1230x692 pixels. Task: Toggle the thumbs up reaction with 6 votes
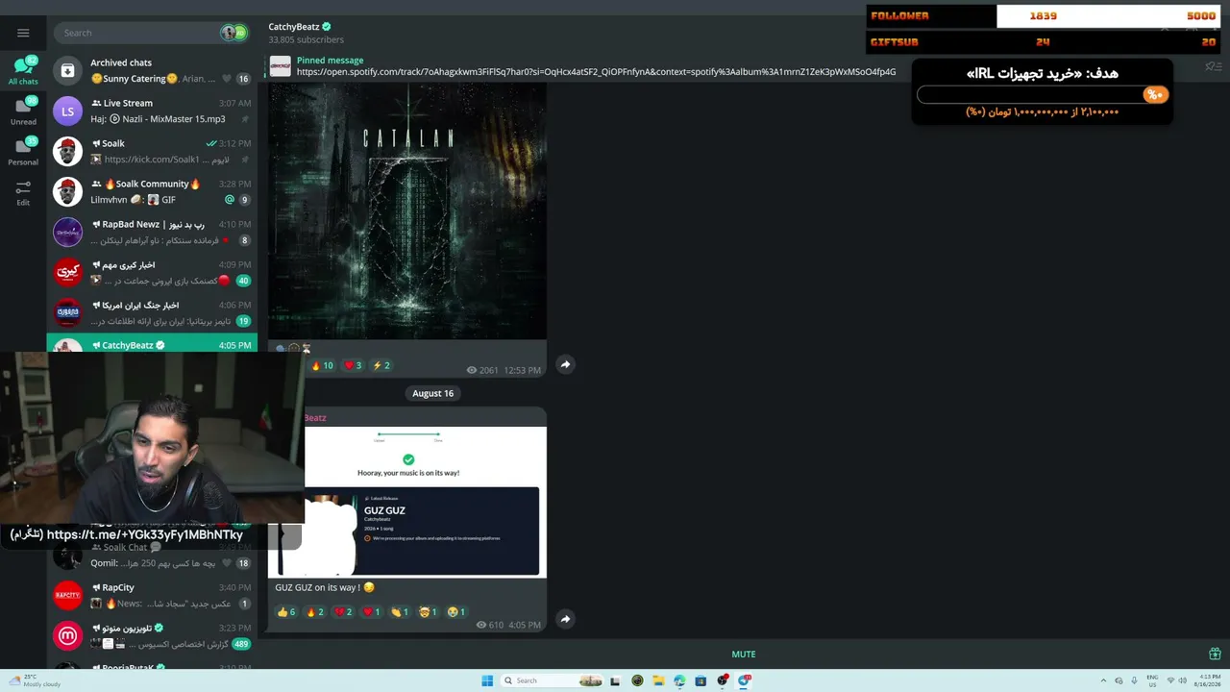(x=286, y=612)
